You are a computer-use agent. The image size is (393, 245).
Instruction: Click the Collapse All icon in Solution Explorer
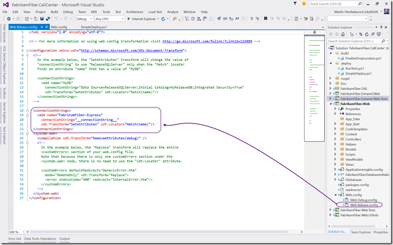(x=372, y=34)
